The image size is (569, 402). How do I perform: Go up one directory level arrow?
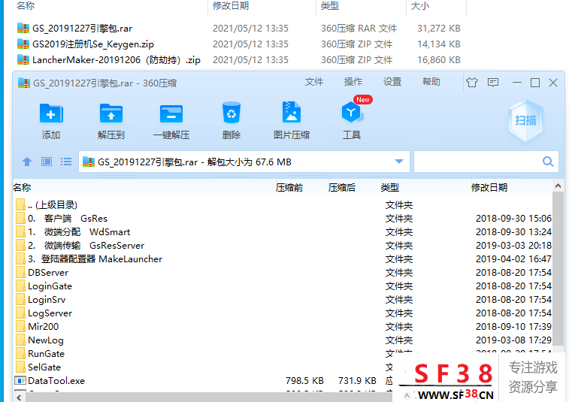point(27,162)
